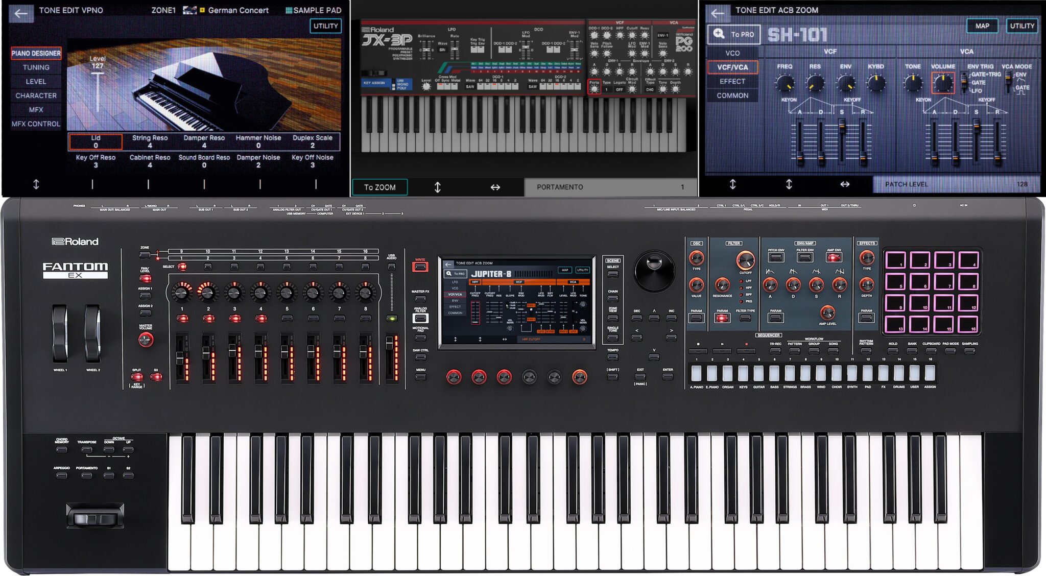This screenshot has height=576, width=1046.
Task: Open the Effect Type selector showing CHO
Action: click(x=650, y=88)
